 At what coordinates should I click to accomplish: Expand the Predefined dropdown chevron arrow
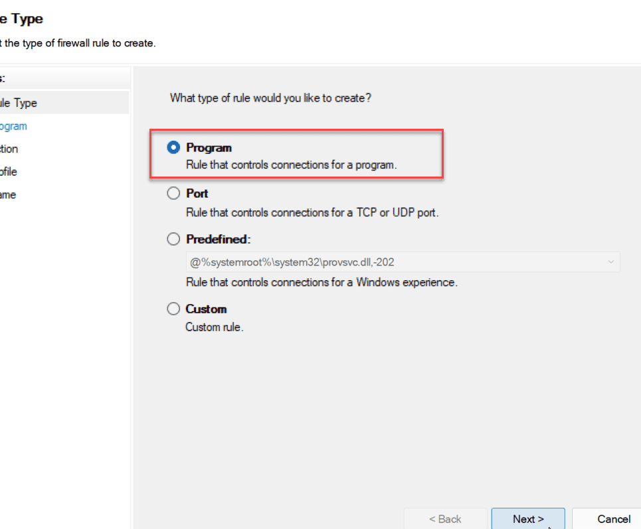pyautogui.click(x=611, y=262)
